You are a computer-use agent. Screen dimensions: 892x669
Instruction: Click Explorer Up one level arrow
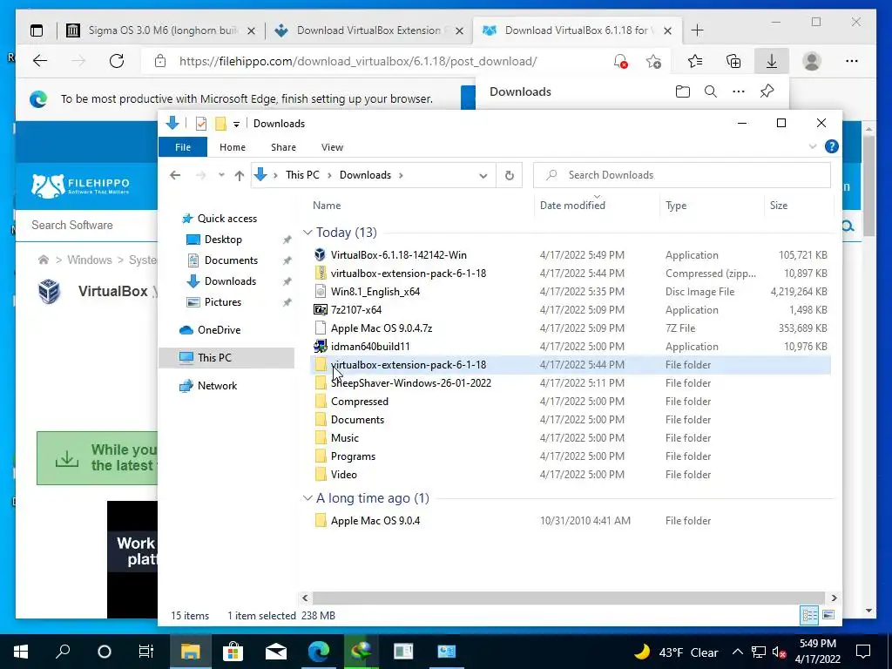point(240,175)
